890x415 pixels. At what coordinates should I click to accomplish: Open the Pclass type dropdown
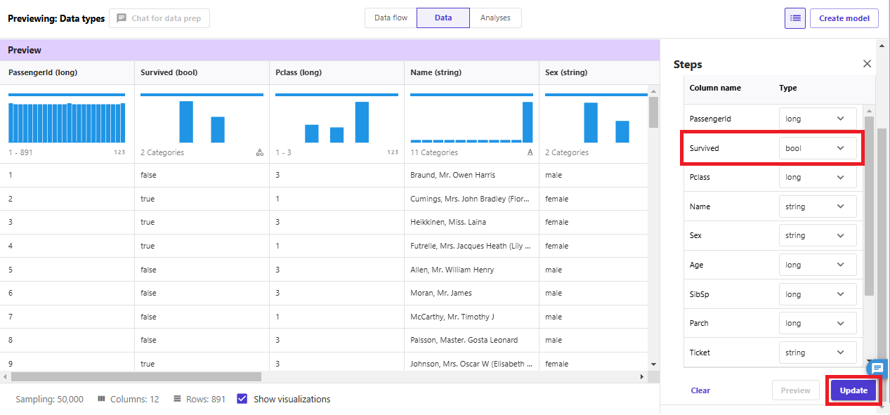818,177
